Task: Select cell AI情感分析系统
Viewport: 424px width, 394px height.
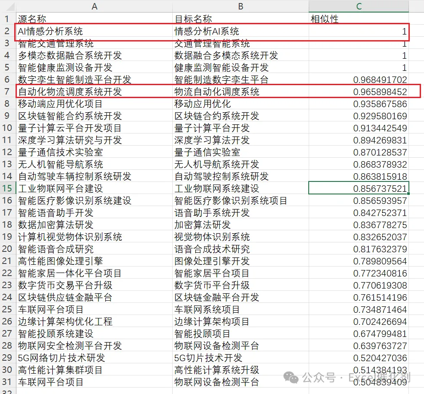Action: (95, 31)
